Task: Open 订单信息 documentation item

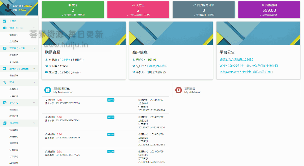Action: pyautogui.click(x=14, y=150)
